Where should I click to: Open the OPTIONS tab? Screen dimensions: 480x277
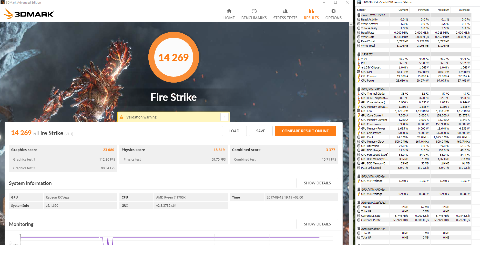point(333,14)
